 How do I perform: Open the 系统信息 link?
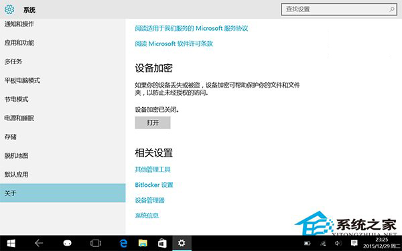tap(147, 216)
